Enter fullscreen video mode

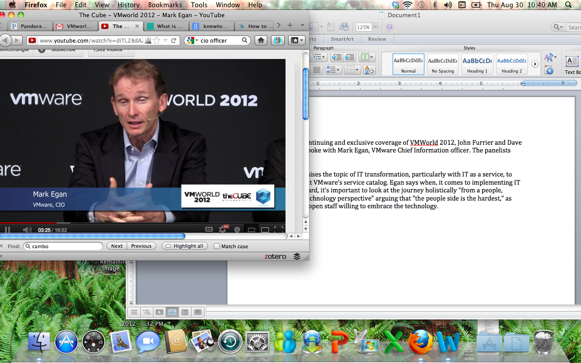(x=279, y=230)
